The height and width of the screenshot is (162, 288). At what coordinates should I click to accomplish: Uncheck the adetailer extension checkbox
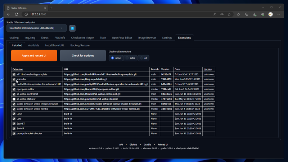pyautogui.click(x=14, y=79)
